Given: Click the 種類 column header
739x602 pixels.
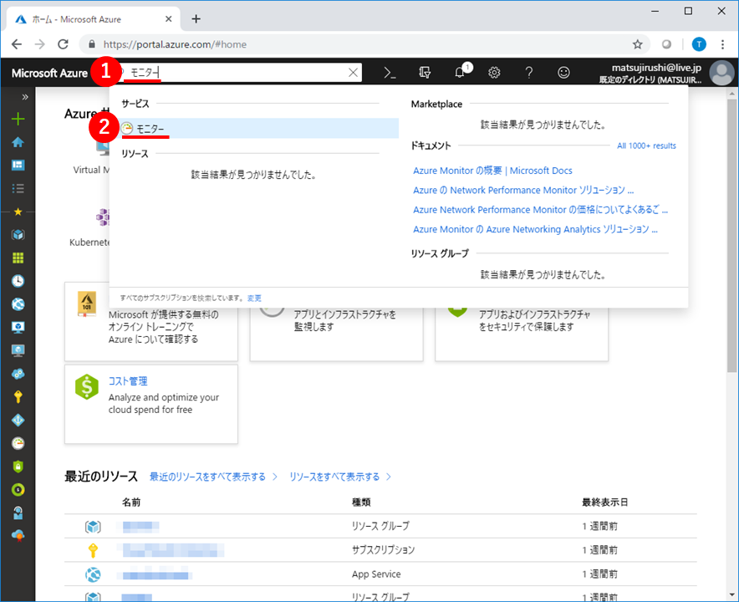Looking at the screenshot, I should pos(361,502).
